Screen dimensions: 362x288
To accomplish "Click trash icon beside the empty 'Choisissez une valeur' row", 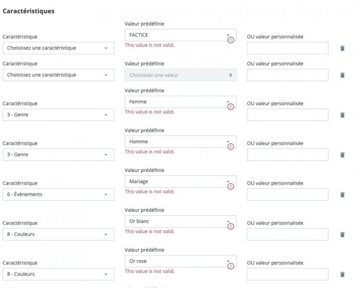I will click(342, 75).
